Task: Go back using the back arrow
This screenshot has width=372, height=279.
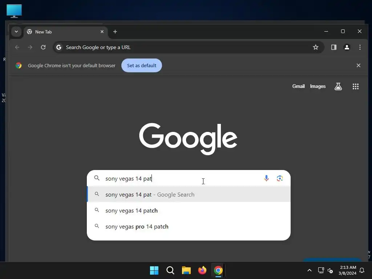Action: point(17,47)
